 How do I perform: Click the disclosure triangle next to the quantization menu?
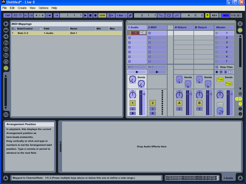coord(126,15)
